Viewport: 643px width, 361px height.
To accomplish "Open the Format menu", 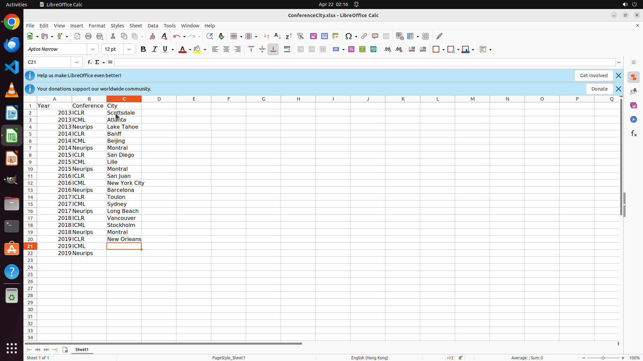I will point(97,26).
